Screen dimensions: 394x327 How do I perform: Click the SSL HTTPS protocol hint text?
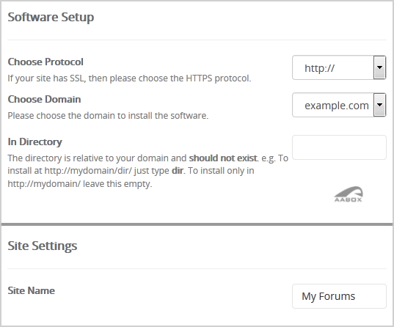click(x=129, y=78)
